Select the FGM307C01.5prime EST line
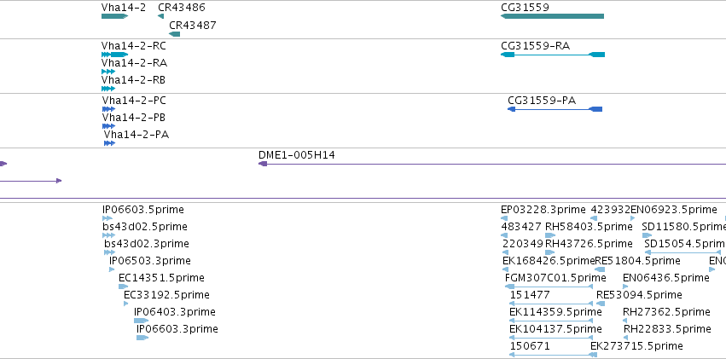The image size is (726, 359). pyautogui.click(x=549, y=287)
